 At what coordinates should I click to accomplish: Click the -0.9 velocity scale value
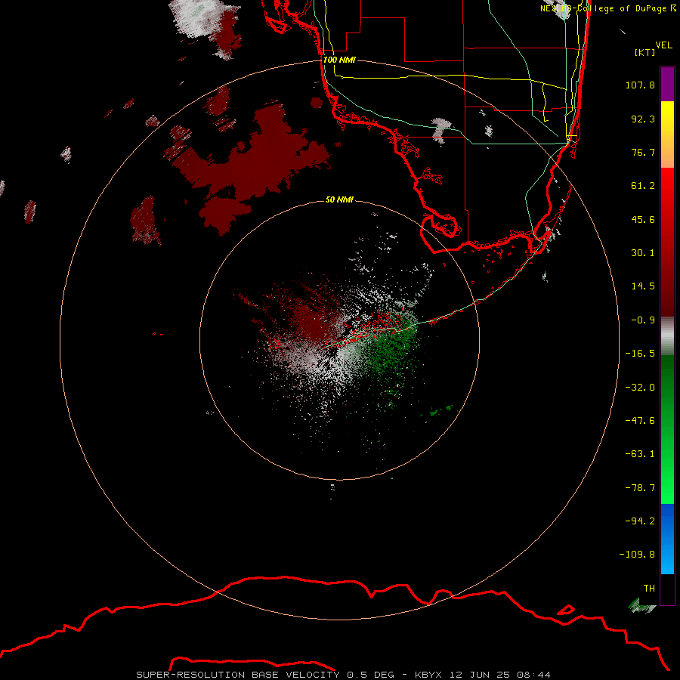[643, 320]
